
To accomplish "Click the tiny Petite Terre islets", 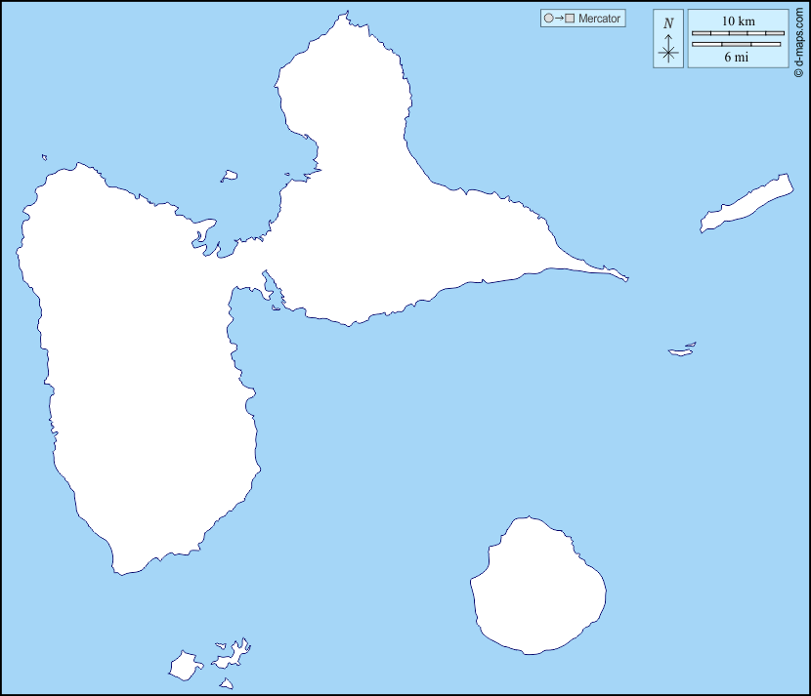I will coord(681,349).
